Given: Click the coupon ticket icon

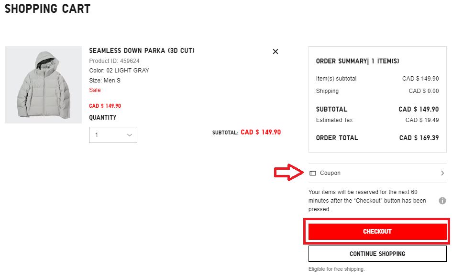Looking at the screenshot, I should tap(313, 173).
